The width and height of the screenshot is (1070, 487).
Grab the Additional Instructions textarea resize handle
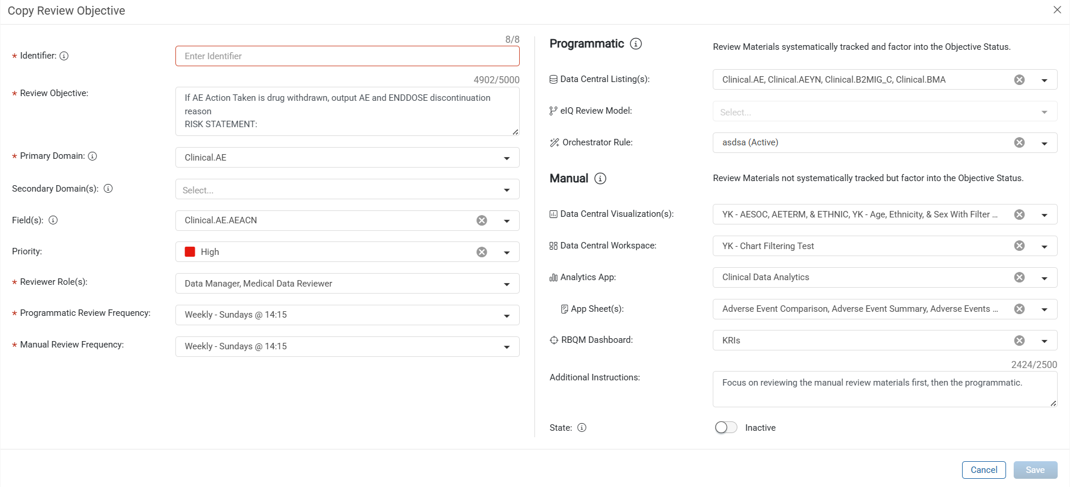point(1054,403)
